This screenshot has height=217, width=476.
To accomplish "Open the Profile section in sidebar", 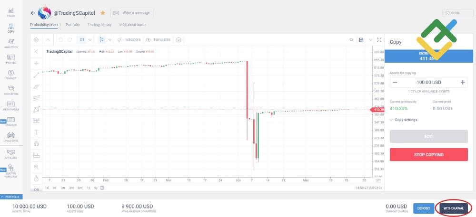I will point(11,59).
